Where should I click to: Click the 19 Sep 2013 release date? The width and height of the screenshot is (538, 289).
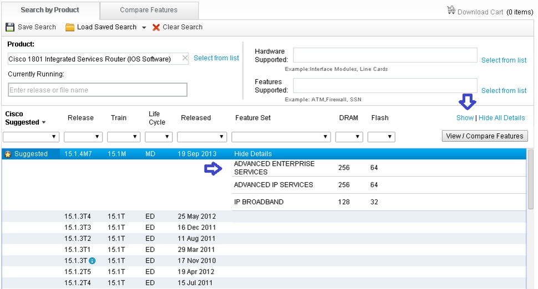[x=197, y=154]
